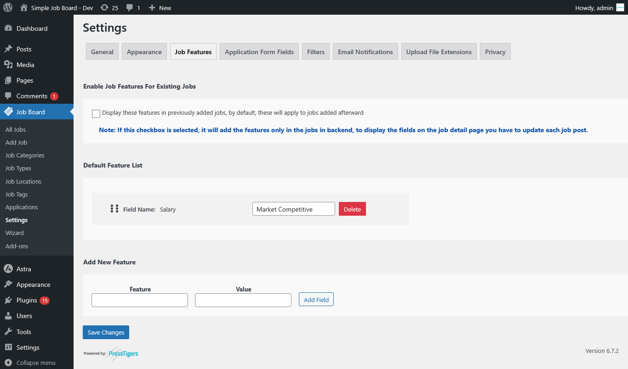Open the New content dropdown in admin bar
Viewport: 628px width, 369px height.
pyautogui.click(x=160, y=8)
